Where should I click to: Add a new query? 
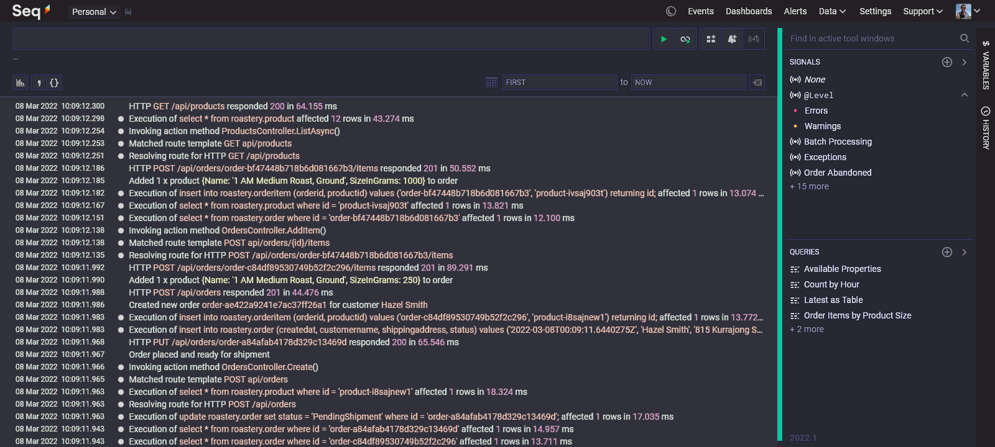(947, 252)
